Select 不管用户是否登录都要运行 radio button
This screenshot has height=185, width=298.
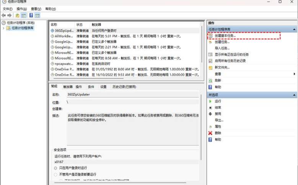coord(55,174)
